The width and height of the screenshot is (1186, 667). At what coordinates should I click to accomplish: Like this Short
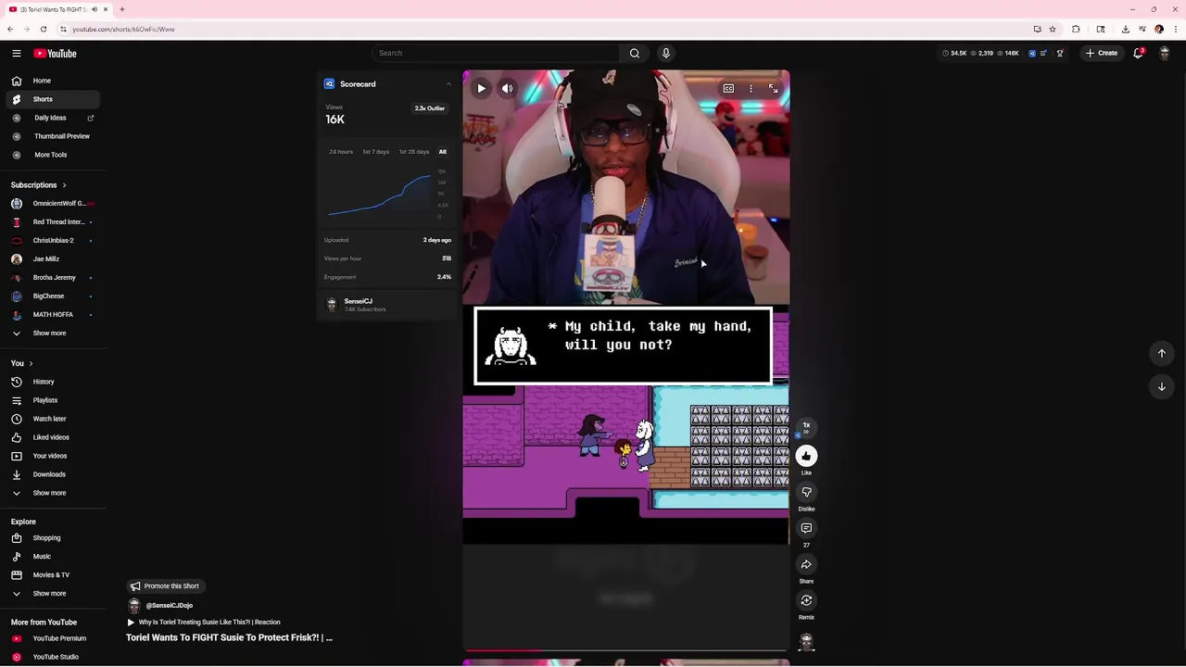[x=806, y=456]
